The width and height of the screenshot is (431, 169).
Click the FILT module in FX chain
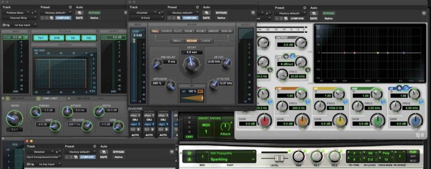tap(41, 38)
